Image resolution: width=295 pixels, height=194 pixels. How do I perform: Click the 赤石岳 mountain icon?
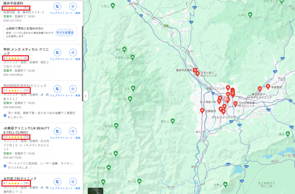click(x=109, y=168)
